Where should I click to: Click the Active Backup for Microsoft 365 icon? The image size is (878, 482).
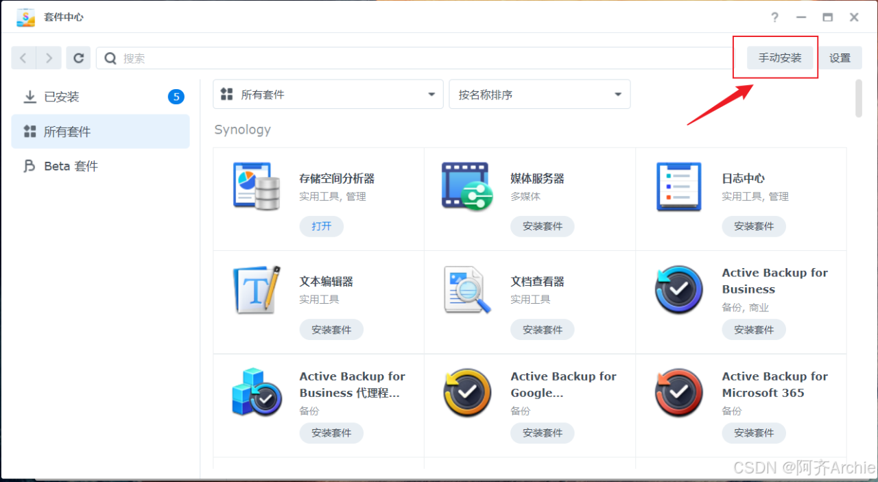click(x=678, y=393)
